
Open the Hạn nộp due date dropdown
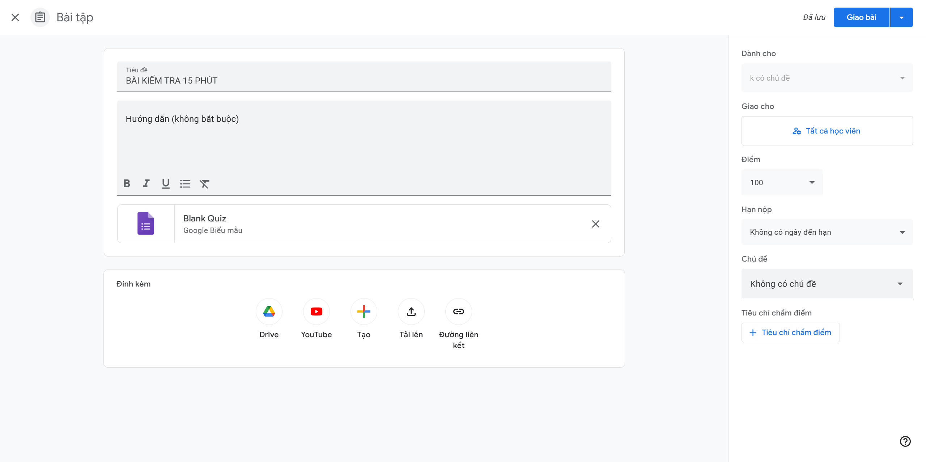click(x=827, y=232)
